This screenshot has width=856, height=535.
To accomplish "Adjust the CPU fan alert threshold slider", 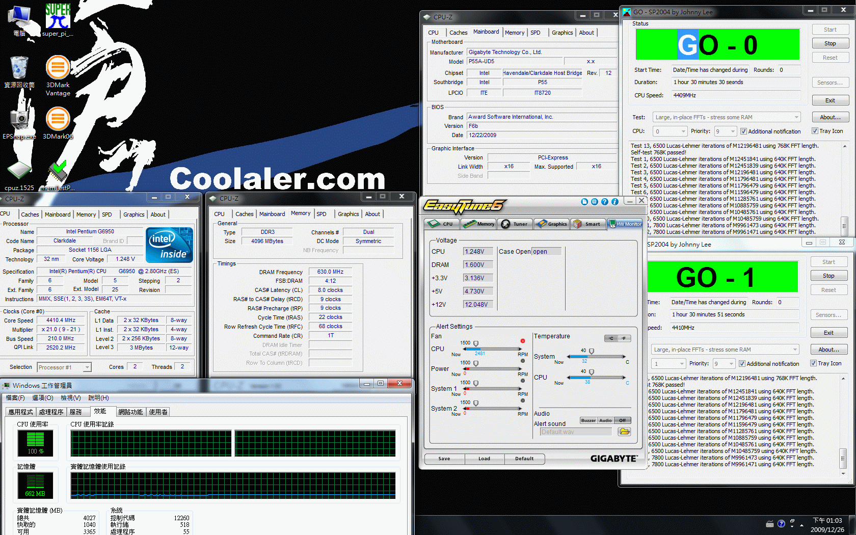I will [x=476, y=344].
